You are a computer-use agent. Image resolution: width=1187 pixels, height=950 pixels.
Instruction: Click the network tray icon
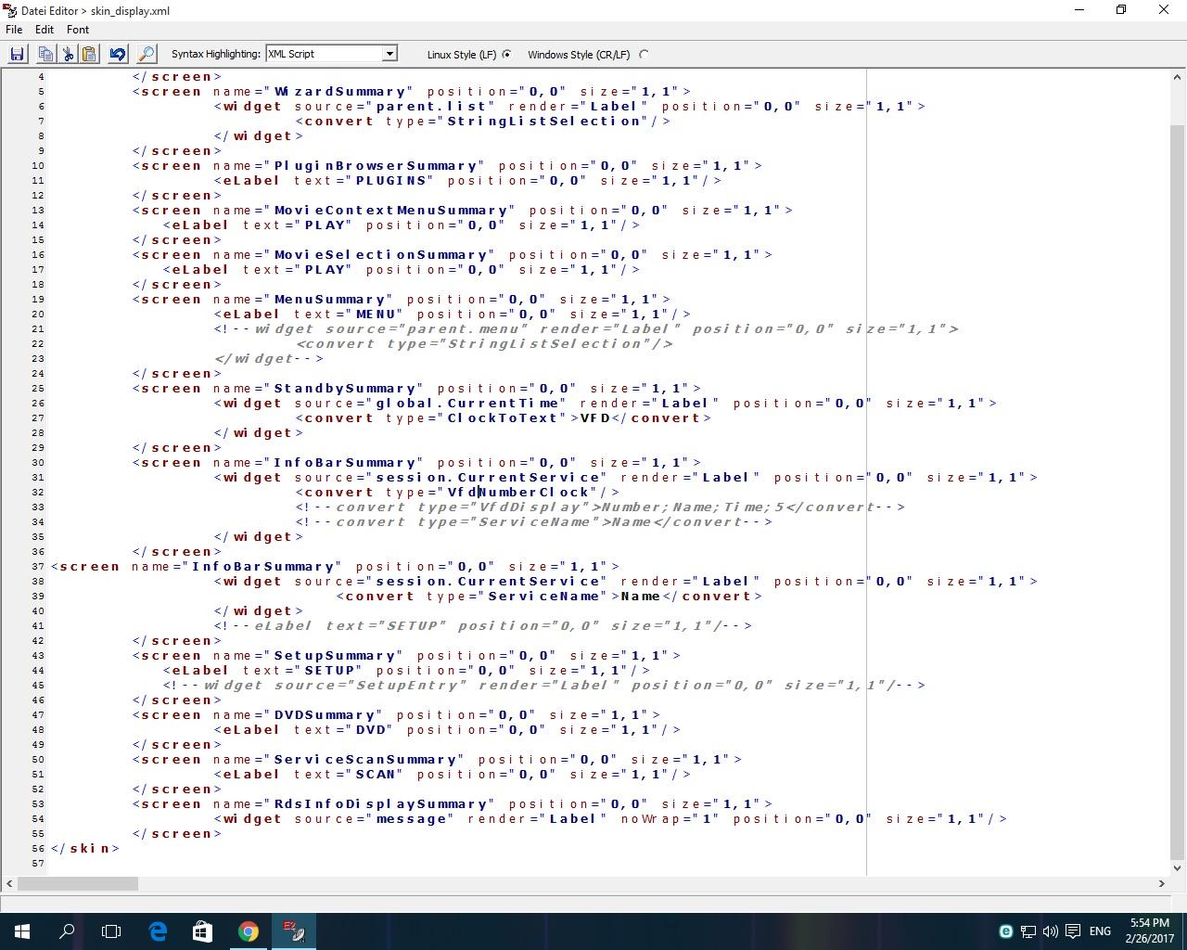1027,931
